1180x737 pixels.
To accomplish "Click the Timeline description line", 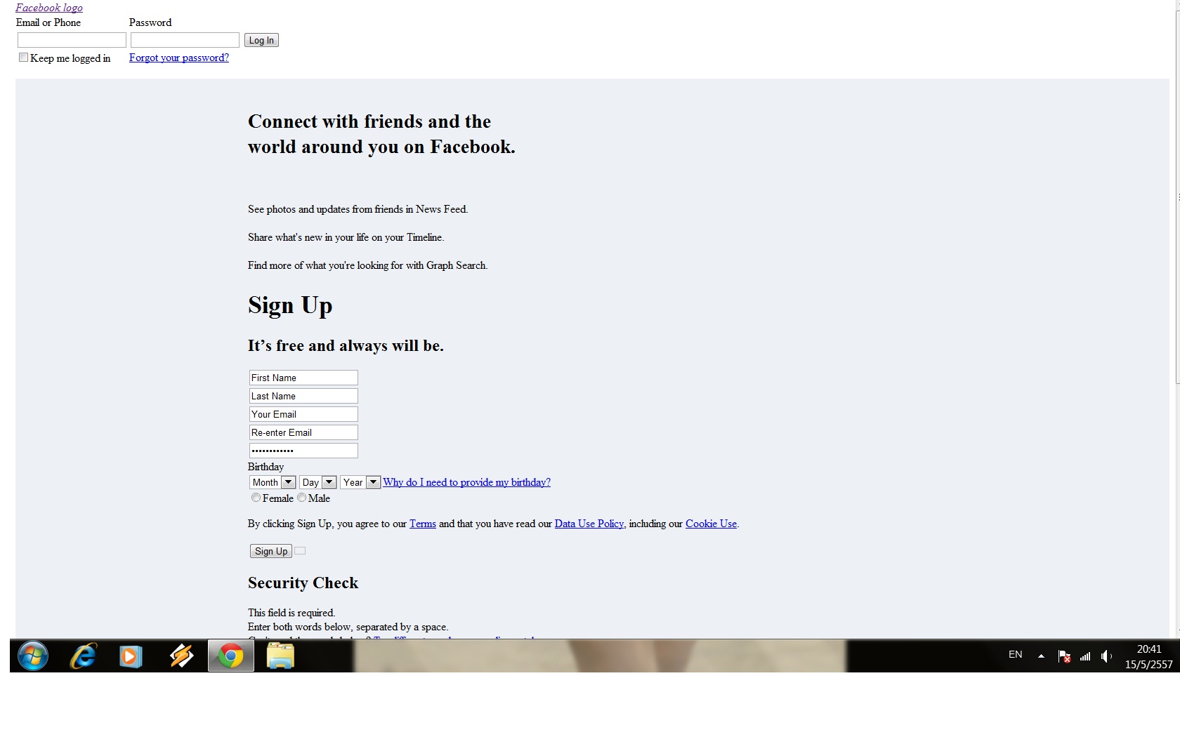I will [346, 237].
